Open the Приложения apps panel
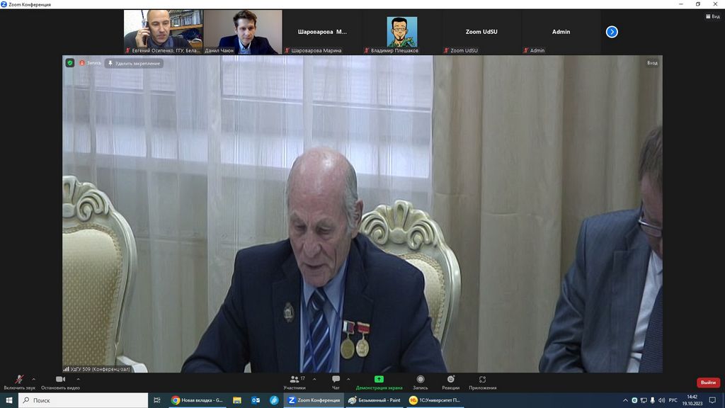The height and width of the screenshot is (408, 725). 482,380
